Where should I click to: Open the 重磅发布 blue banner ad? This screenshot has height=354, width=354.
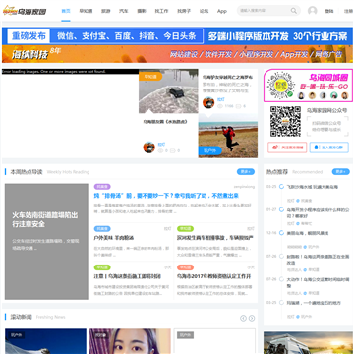(x=177, y=35)
